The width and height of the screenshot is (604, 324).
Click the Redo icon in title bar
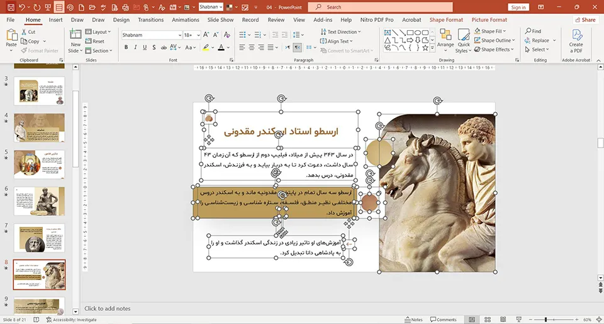click(x=37, y=7)
